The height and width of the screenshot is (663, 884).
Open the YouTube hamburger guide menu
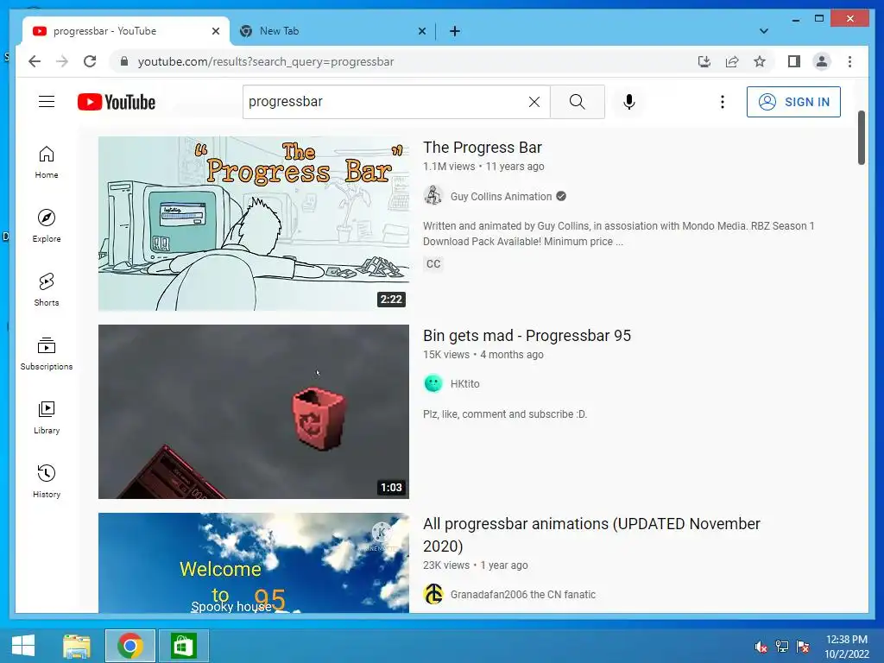point(47,102)
